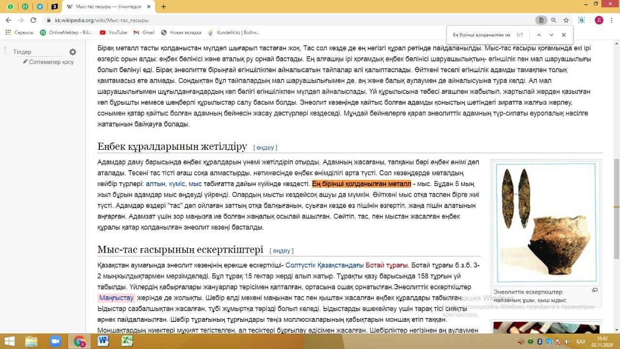The image size is (620, 349).
Task: Open a new browser tab
Action: click(x=163, y=7)
